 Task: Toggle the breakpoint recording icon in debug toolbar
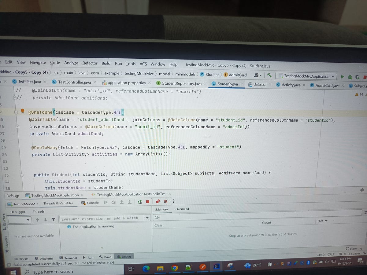click(158, 202)
